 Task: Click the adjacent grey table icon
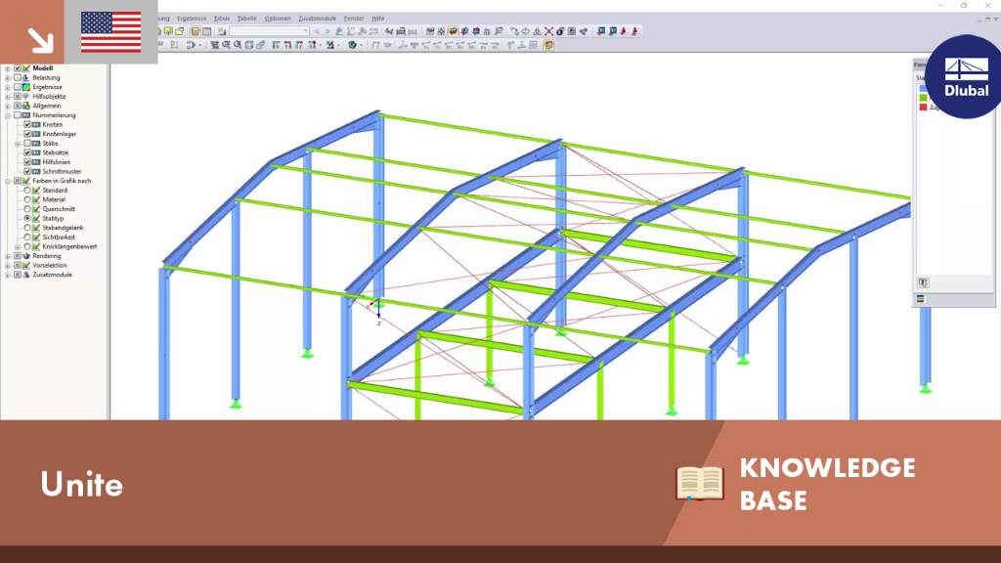tap(207, 31)
